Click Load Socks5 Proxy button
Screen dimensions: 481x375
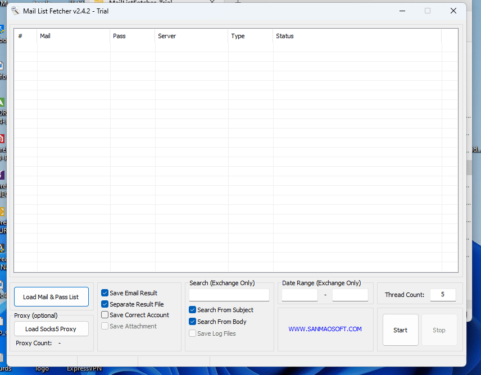(x=51, y=329)
